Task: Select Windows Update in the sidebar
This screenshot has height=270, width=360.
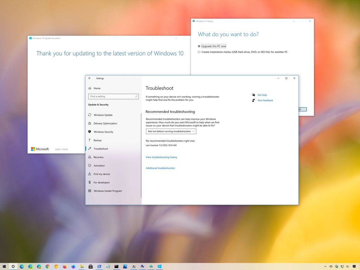Action: (103, 115)
